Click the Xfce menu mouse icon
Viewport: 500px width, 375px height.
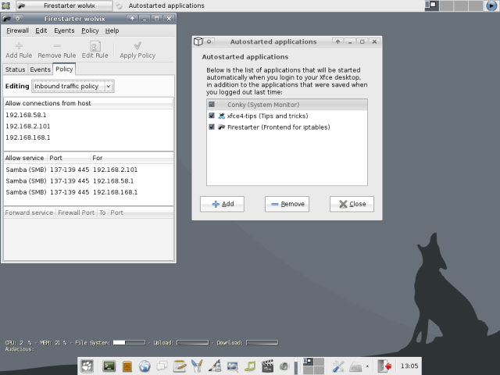pyautogui.click(x=87, y=366)
